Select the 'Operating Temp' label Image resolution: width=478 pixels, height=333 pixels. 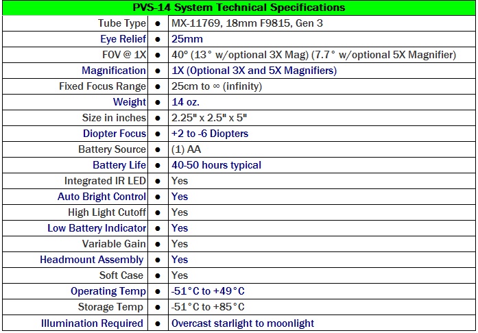tap(108, 291)
